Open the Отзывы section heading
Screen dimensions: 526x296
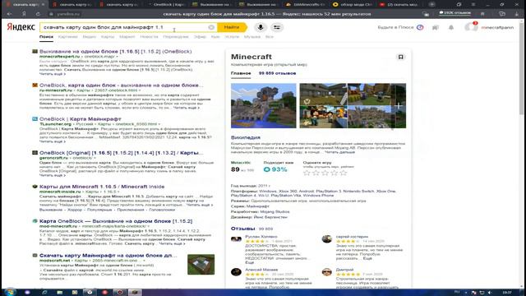243,229
